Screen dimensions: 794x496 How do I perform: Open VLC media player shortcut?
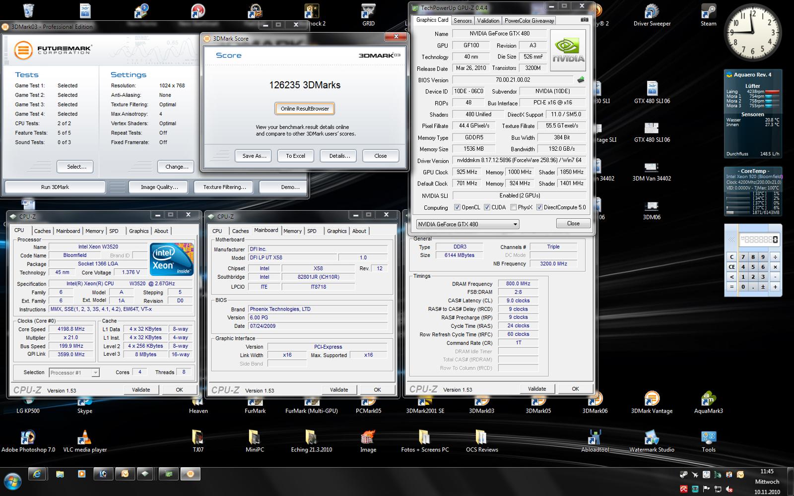pos(85,441)
